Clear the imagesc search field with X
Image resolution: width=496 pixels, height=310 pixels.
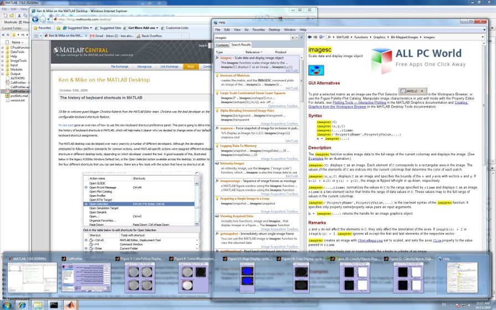[x=293, y=37]
